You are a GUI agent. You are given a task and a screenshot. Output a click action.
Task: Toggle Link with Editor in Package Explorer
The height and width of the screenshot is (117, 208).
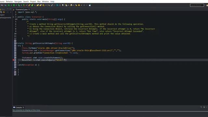coord(4,12)
